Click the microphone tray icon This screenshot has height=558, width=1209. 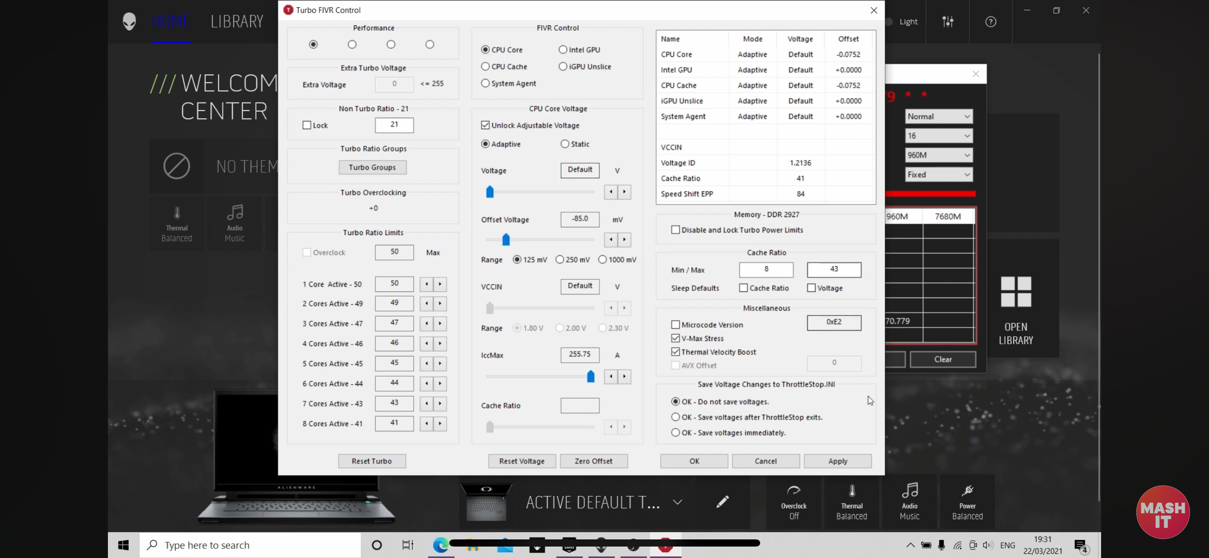pyautogui.click(x=941, y=545)
